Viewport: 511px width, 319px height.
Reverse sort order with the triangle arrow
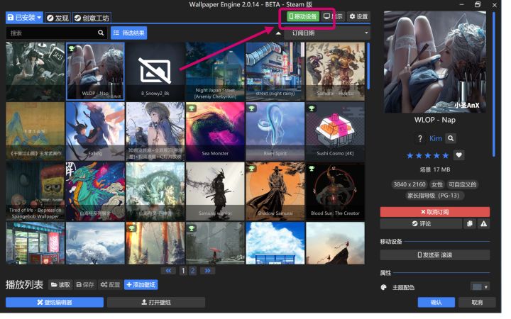coord(278,33)
